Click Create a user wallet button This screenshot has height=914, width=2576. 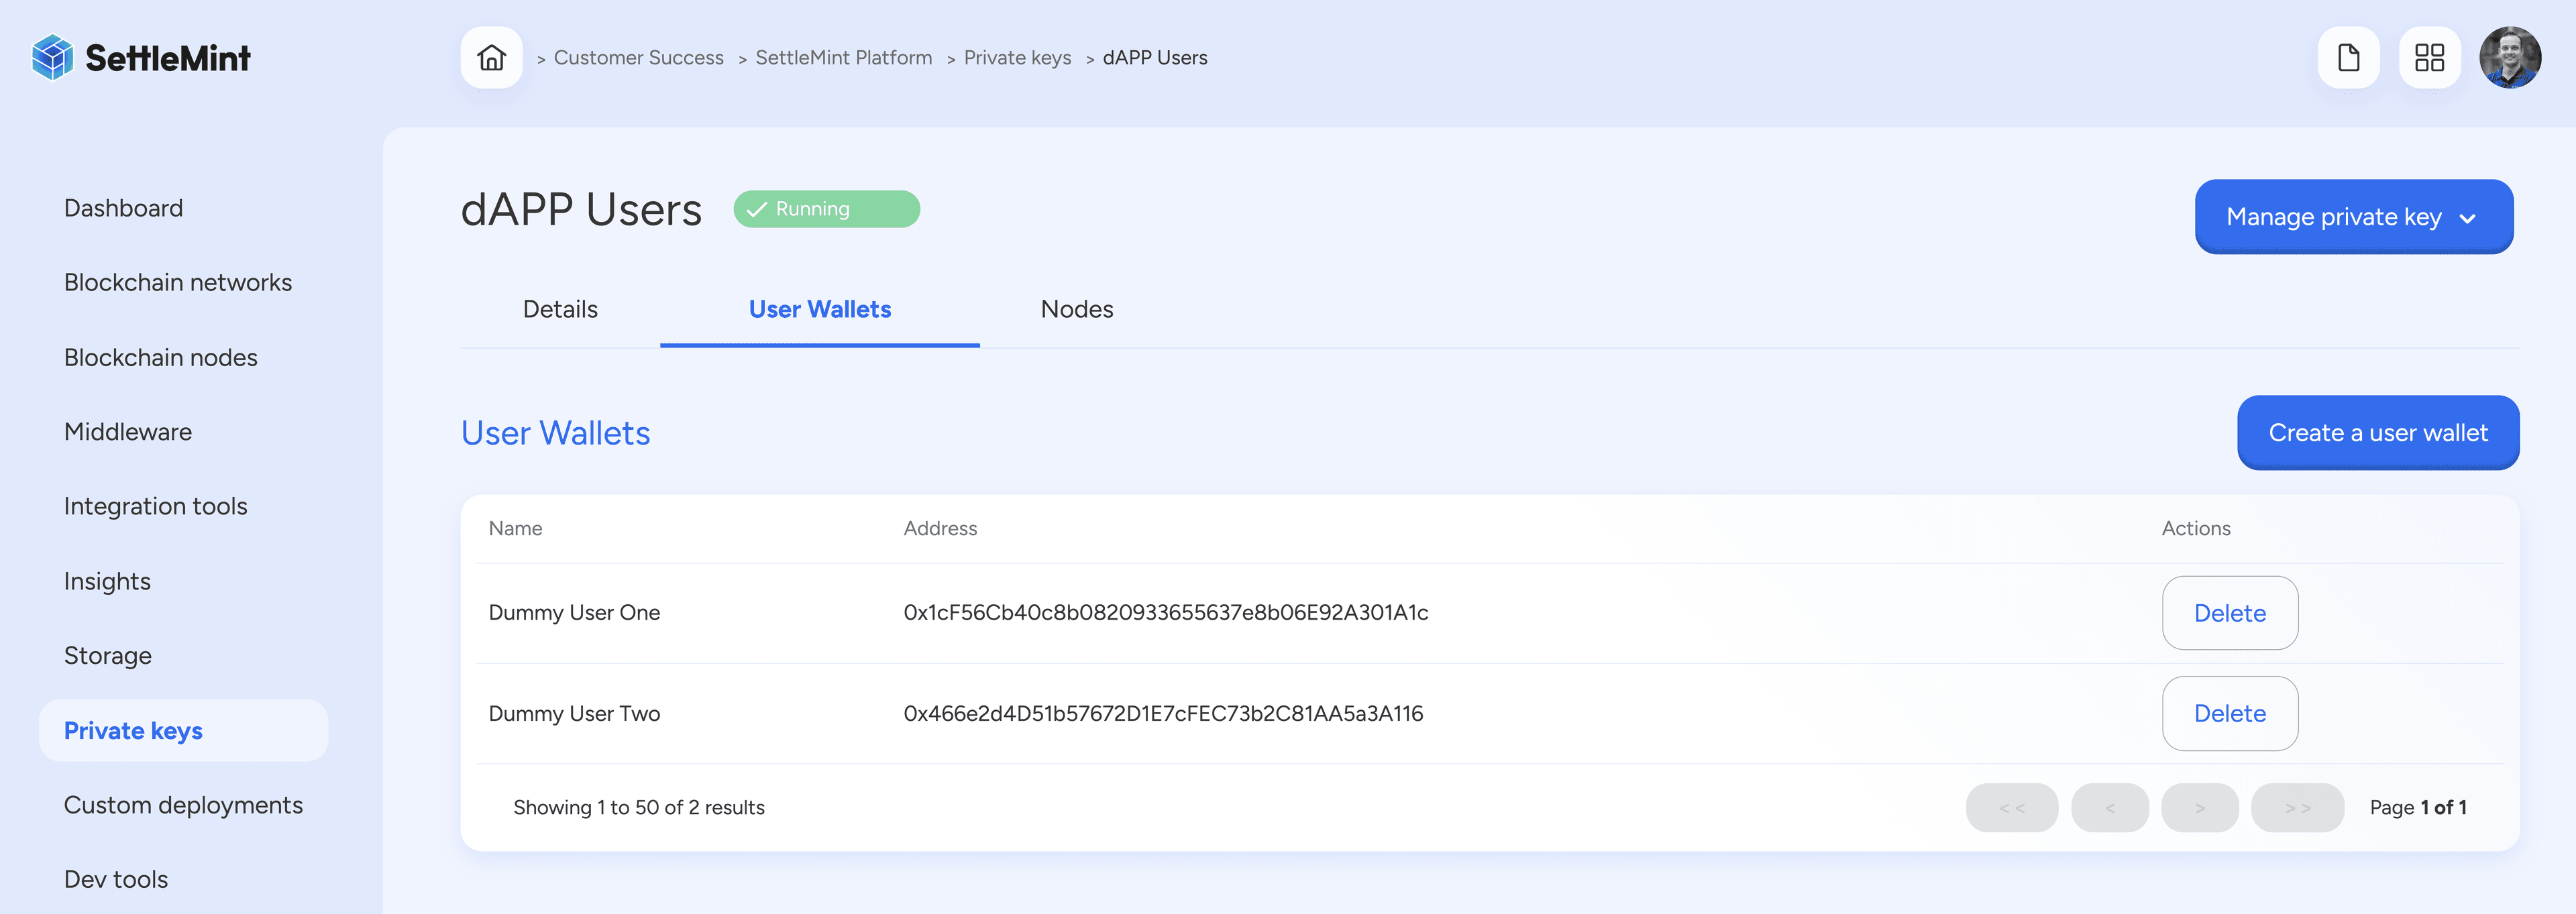[x=2378, y=432]
